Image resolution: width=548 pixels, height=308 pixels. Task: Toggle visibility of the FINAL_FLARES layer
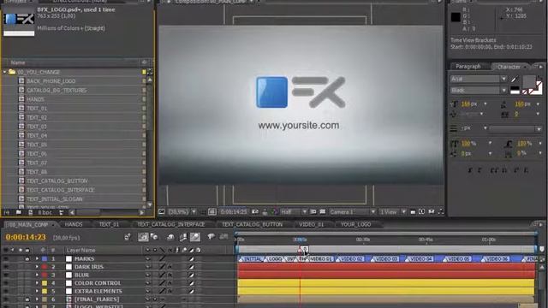pyautogui.click(x=6, y=299)
